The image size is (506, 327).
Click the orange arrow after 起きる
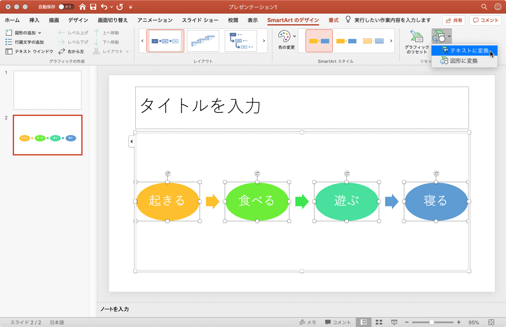212,201
